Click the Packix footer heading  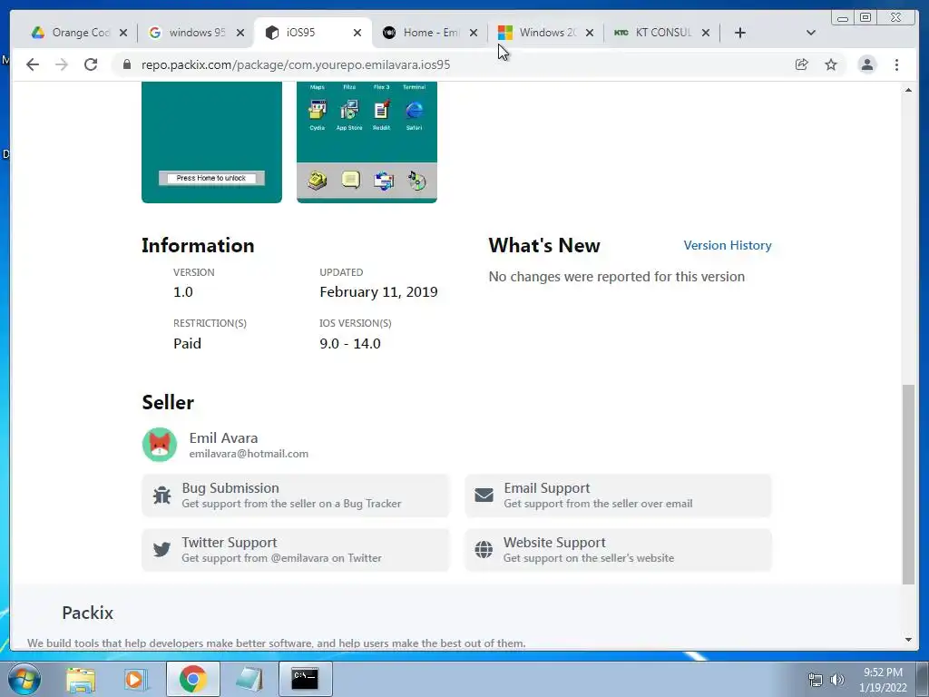point(88,613)
